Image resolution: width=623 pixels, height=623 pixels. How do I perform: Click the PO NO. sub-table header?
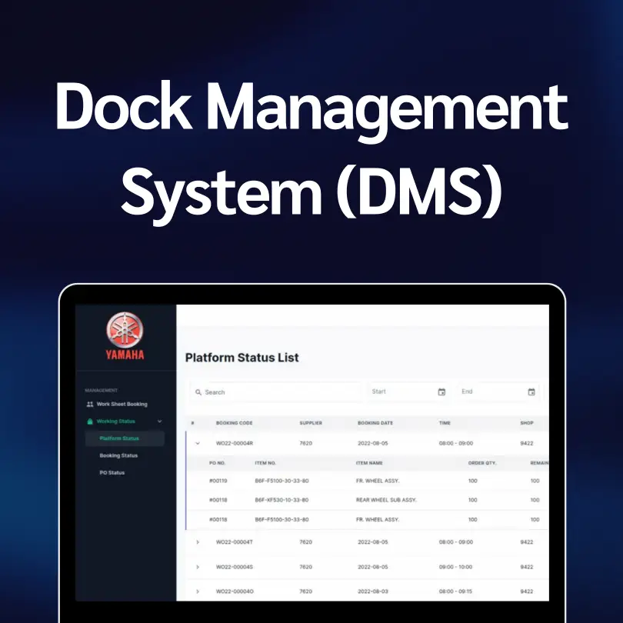click(218, 463)
